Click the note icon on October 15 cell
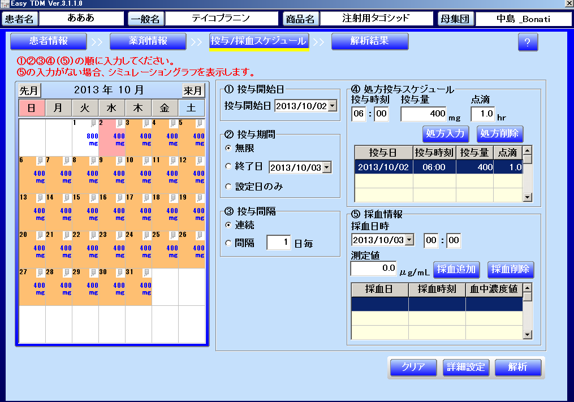This screenshot has width=574, height=402. point(93,198)
